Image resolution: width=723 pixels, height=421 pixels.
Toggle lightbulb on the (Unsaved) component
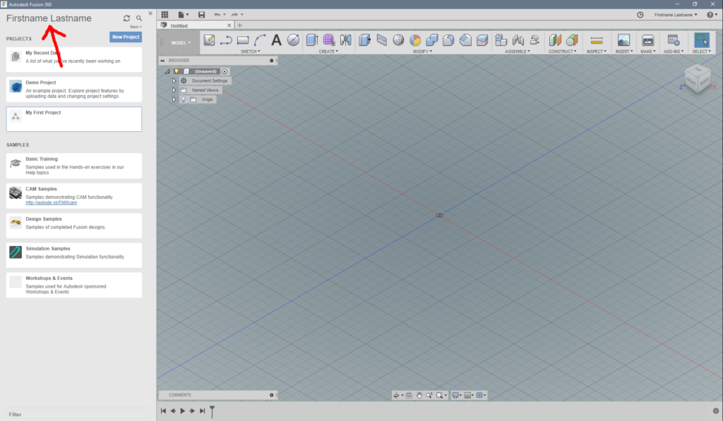click(x=177, y=71)
